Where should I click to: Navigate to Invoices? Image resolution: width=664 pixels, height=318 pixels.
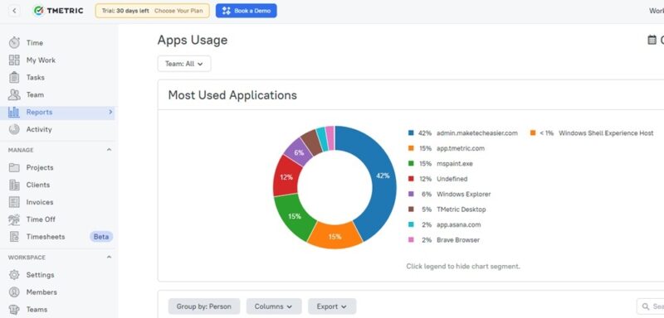click(x=40, y=202)
